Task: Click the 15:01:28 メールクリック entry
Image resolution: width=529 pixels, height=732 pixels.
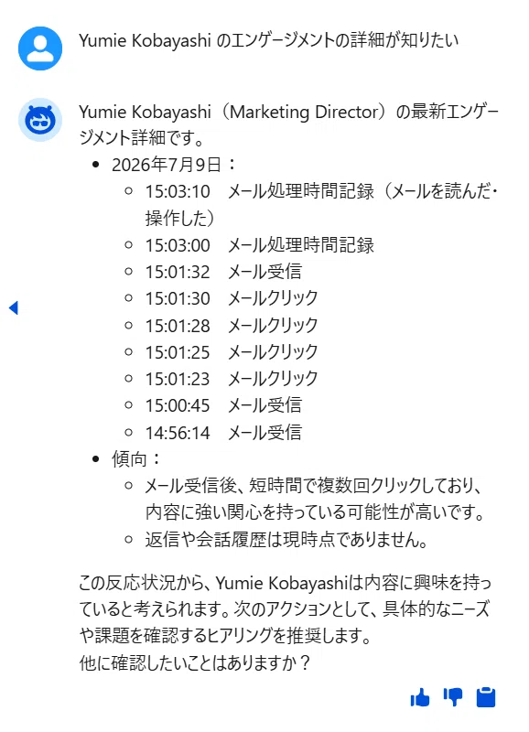Action: click(x=232, y=326)
